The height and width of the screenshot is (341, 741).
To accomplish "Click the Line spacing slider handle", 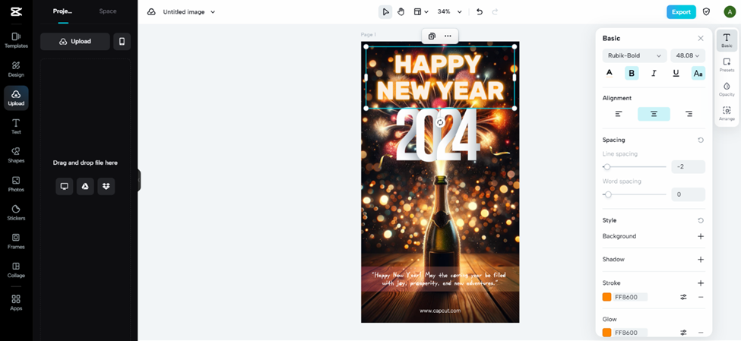I will click(x=607, y=167).
